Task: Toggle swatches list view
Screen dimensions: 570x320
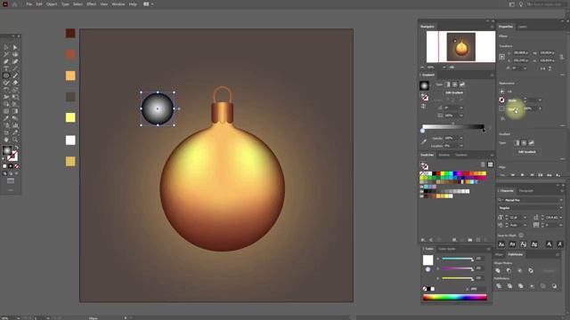Action: coord(483,164)
